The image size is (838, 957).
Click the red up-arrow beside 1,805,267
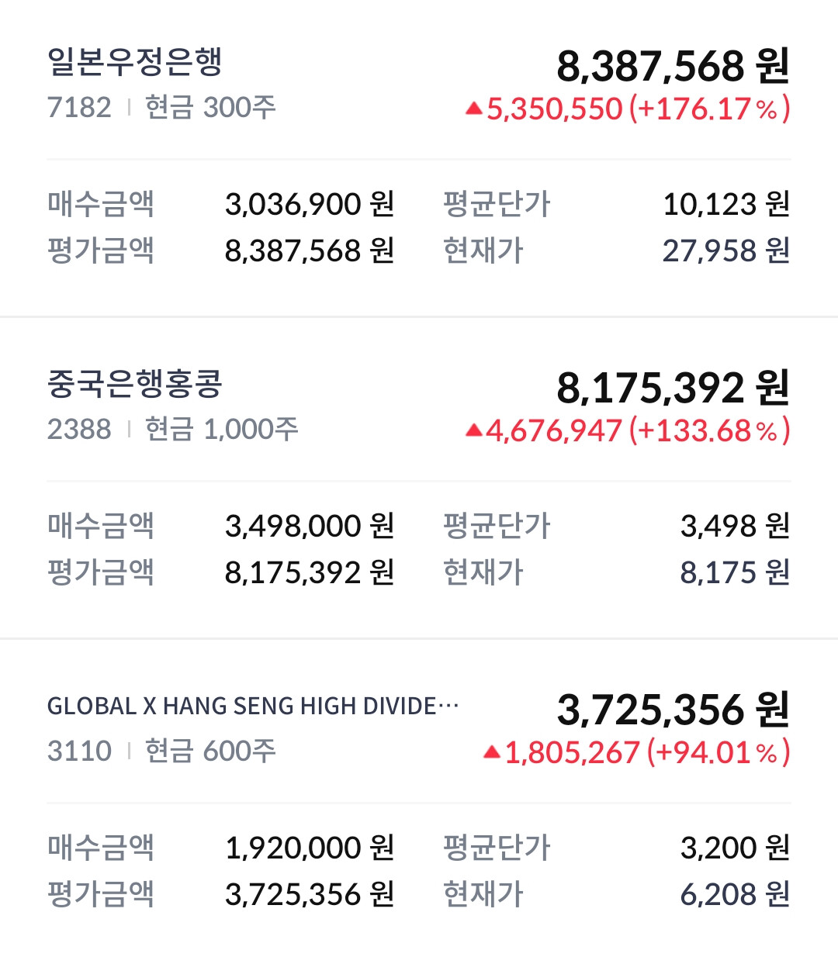click(492, 752)
